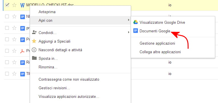Click owner 'io' in the 'Ri' row
Screen dimensions: 218x103
(x=170, y=62)
